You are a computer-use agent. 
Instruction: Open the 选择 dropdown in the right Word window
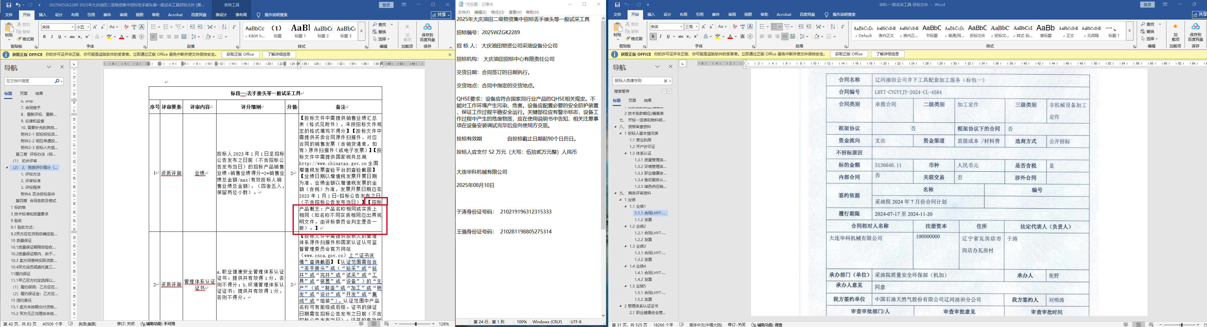point(1149,39)
